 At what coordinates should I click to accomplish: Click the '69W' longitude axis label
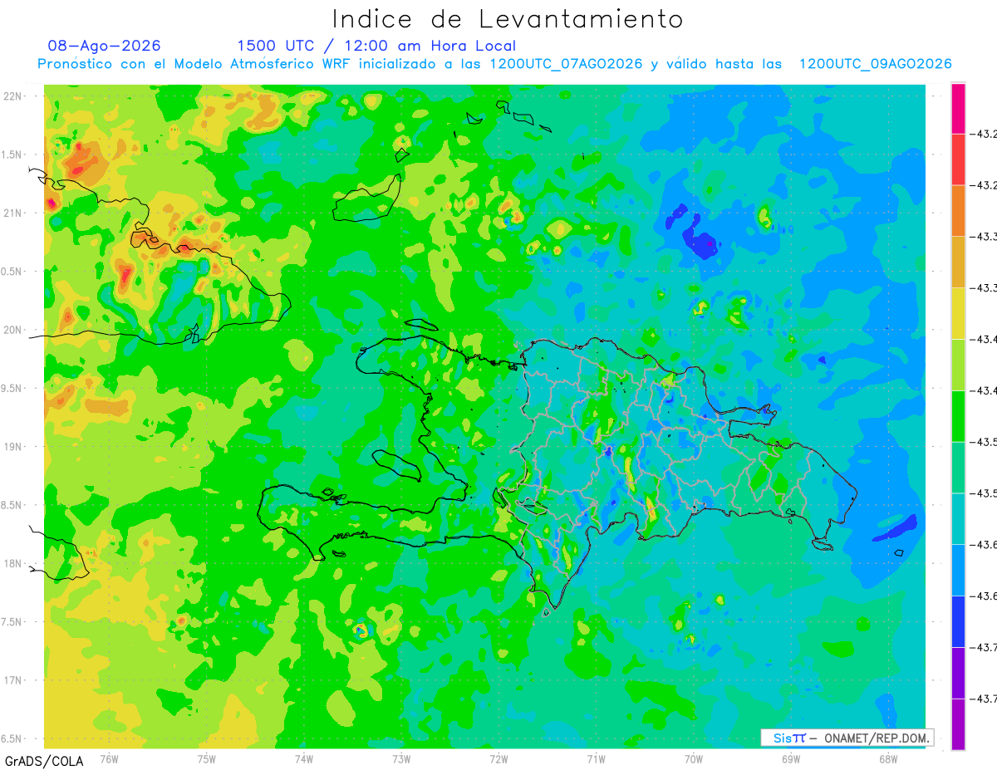[790, 758]
